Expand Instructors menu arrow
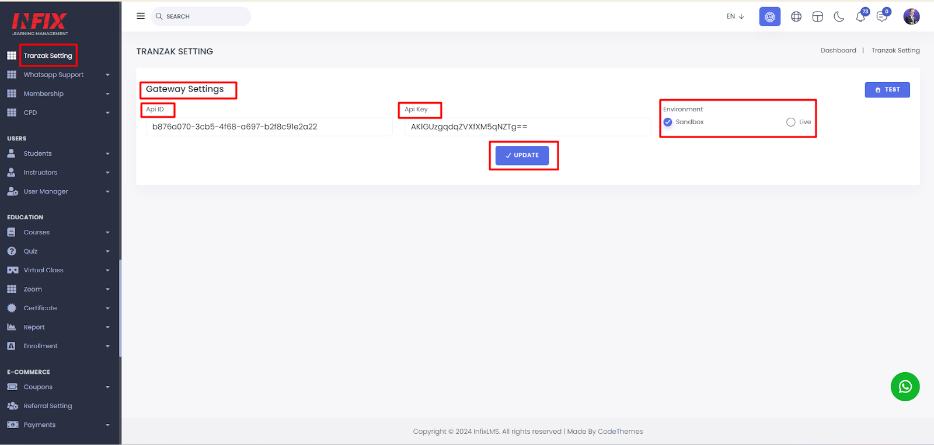The height and width of the screenshot is (445, 934). pyautogui.click(x=107, y=173)
